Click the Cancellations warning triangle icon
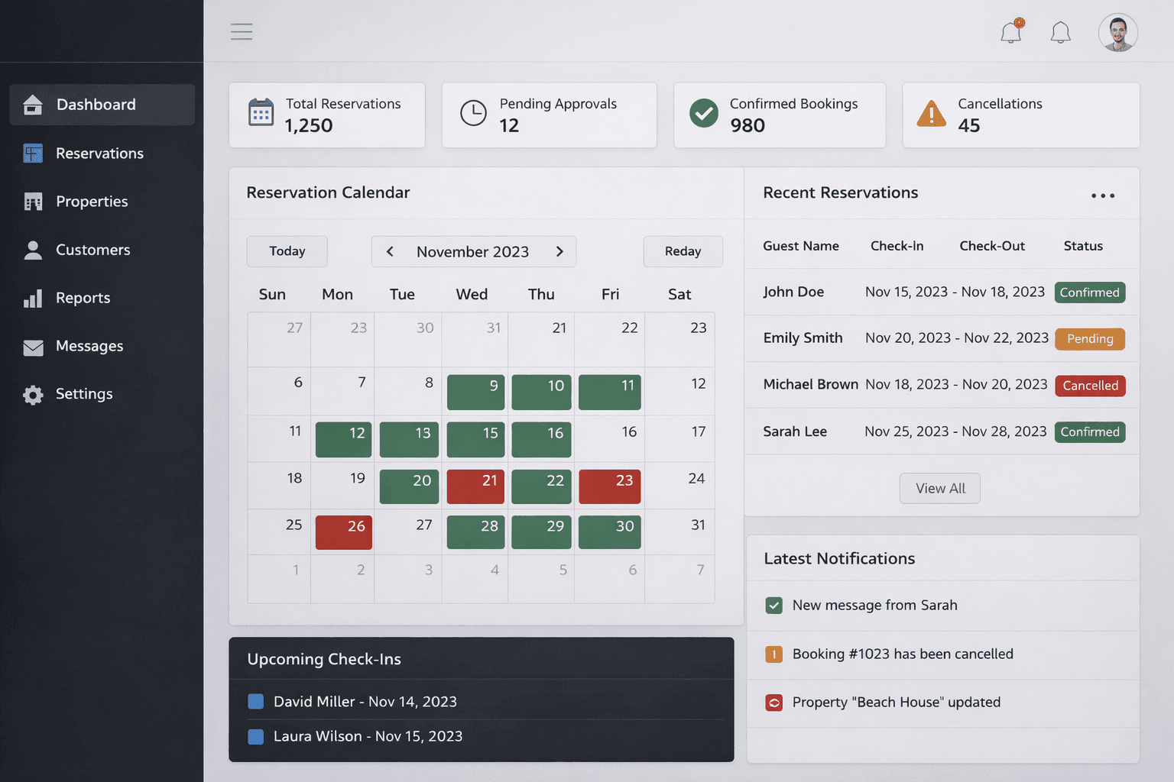This screenshot has width=1174, height=782. point(931,114)
